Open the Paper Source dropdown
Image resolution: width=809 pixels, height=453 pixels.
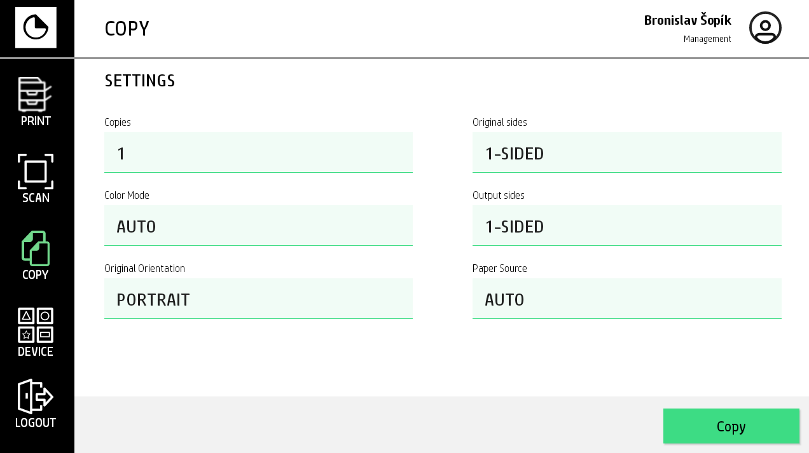(626, 299)
